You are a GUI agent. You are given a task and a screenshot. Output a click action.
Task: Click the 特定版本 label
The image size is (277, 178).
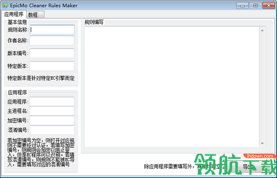coord(18,66)
